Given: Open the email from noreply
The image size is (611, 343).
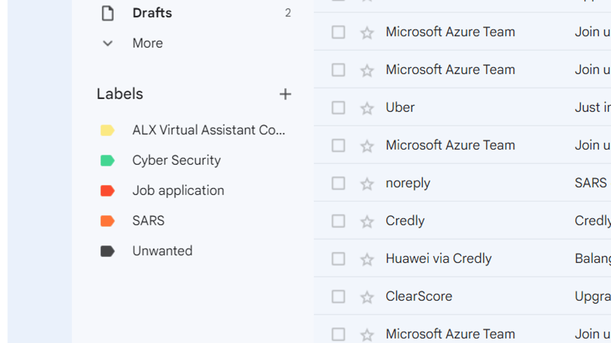Looking at the screenshot, I should click(x=408, y=183).
